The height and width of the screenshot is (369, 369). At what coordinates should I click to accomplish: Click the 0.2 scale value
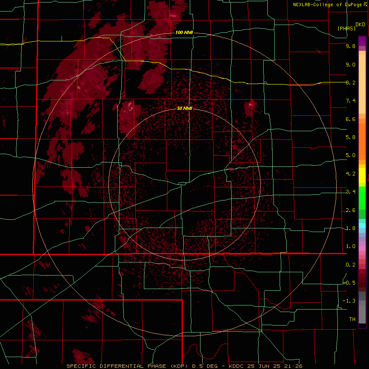(x=351, y=265)
